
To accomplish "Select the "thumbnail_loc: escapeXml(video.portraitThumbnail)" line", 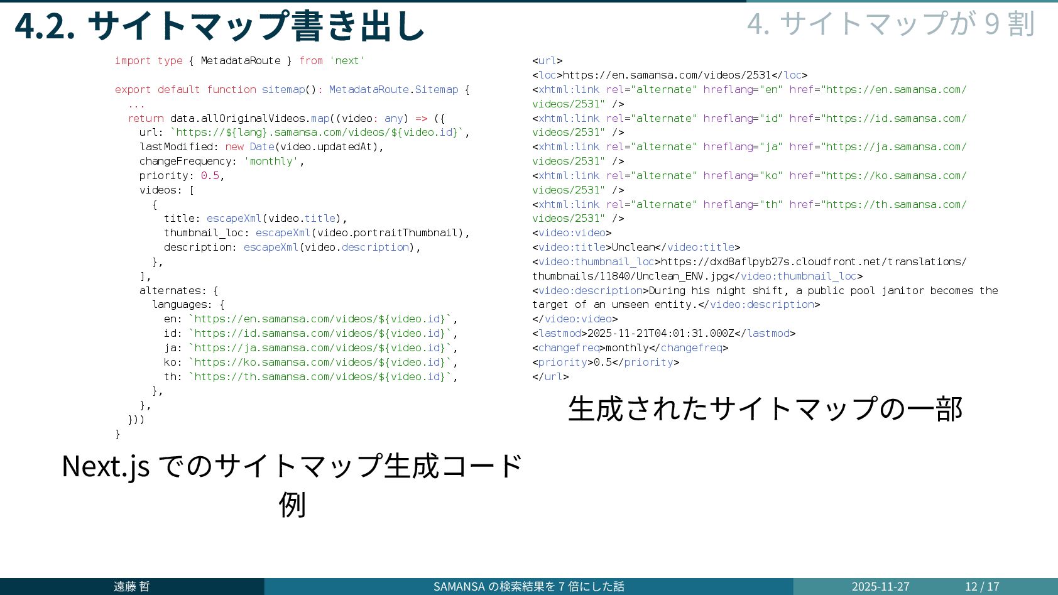I will coord(317,232).
